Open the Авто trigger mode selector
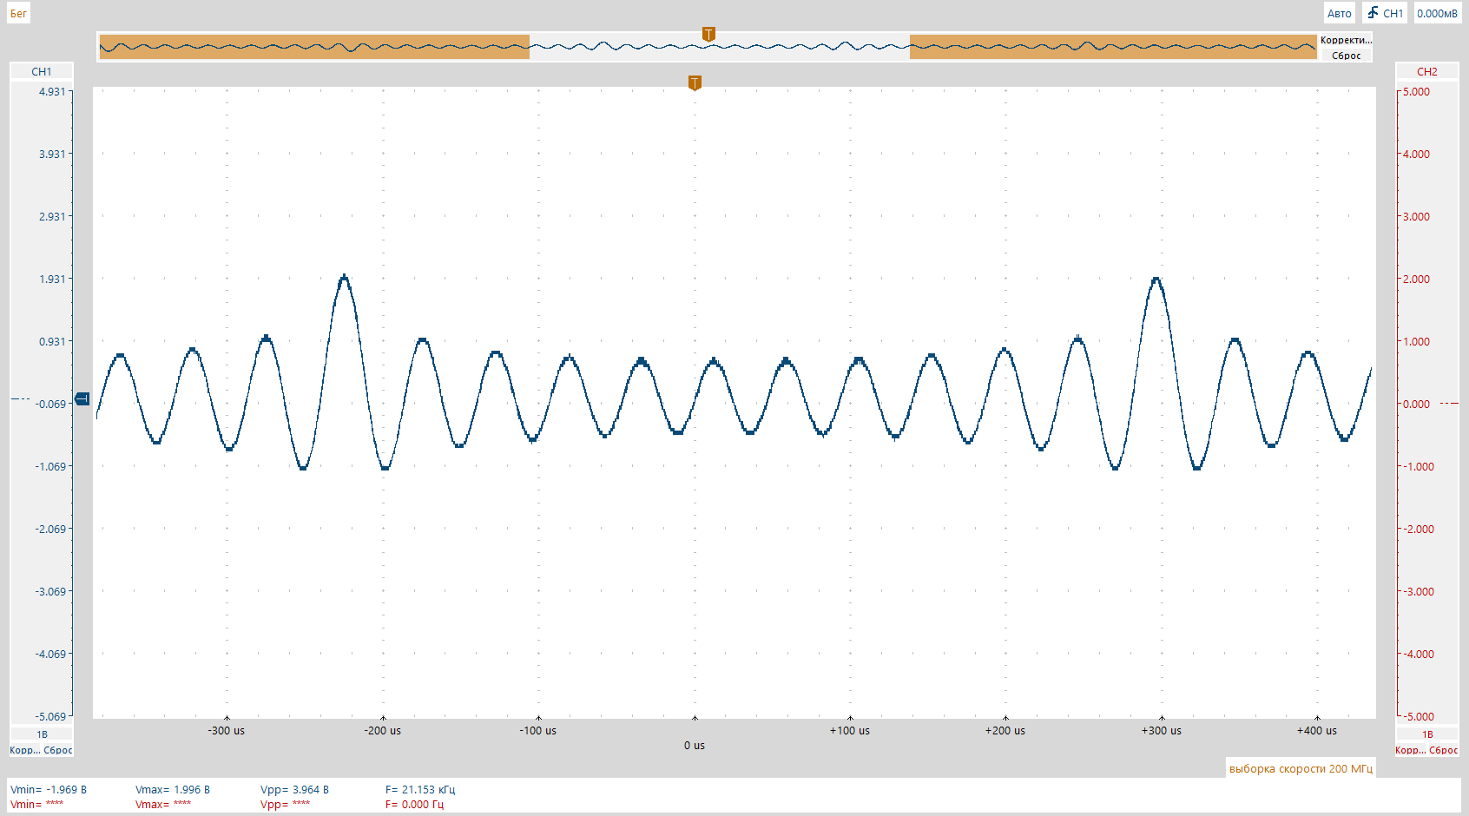This screenshot has height=816, width=1469. click(x=1339, y=13)
